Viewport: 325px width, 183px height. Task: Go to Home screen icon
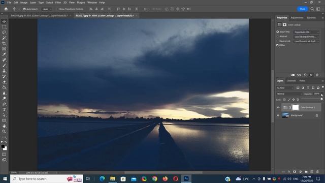[x=6, y=9]
